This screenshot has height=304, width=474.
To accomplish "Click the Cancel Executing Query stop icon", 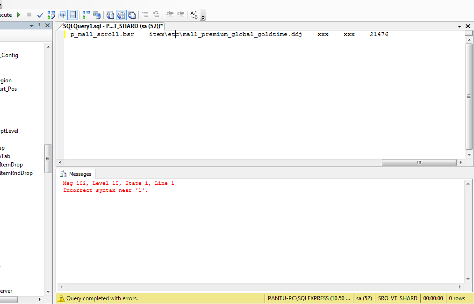I will [29, 14].
